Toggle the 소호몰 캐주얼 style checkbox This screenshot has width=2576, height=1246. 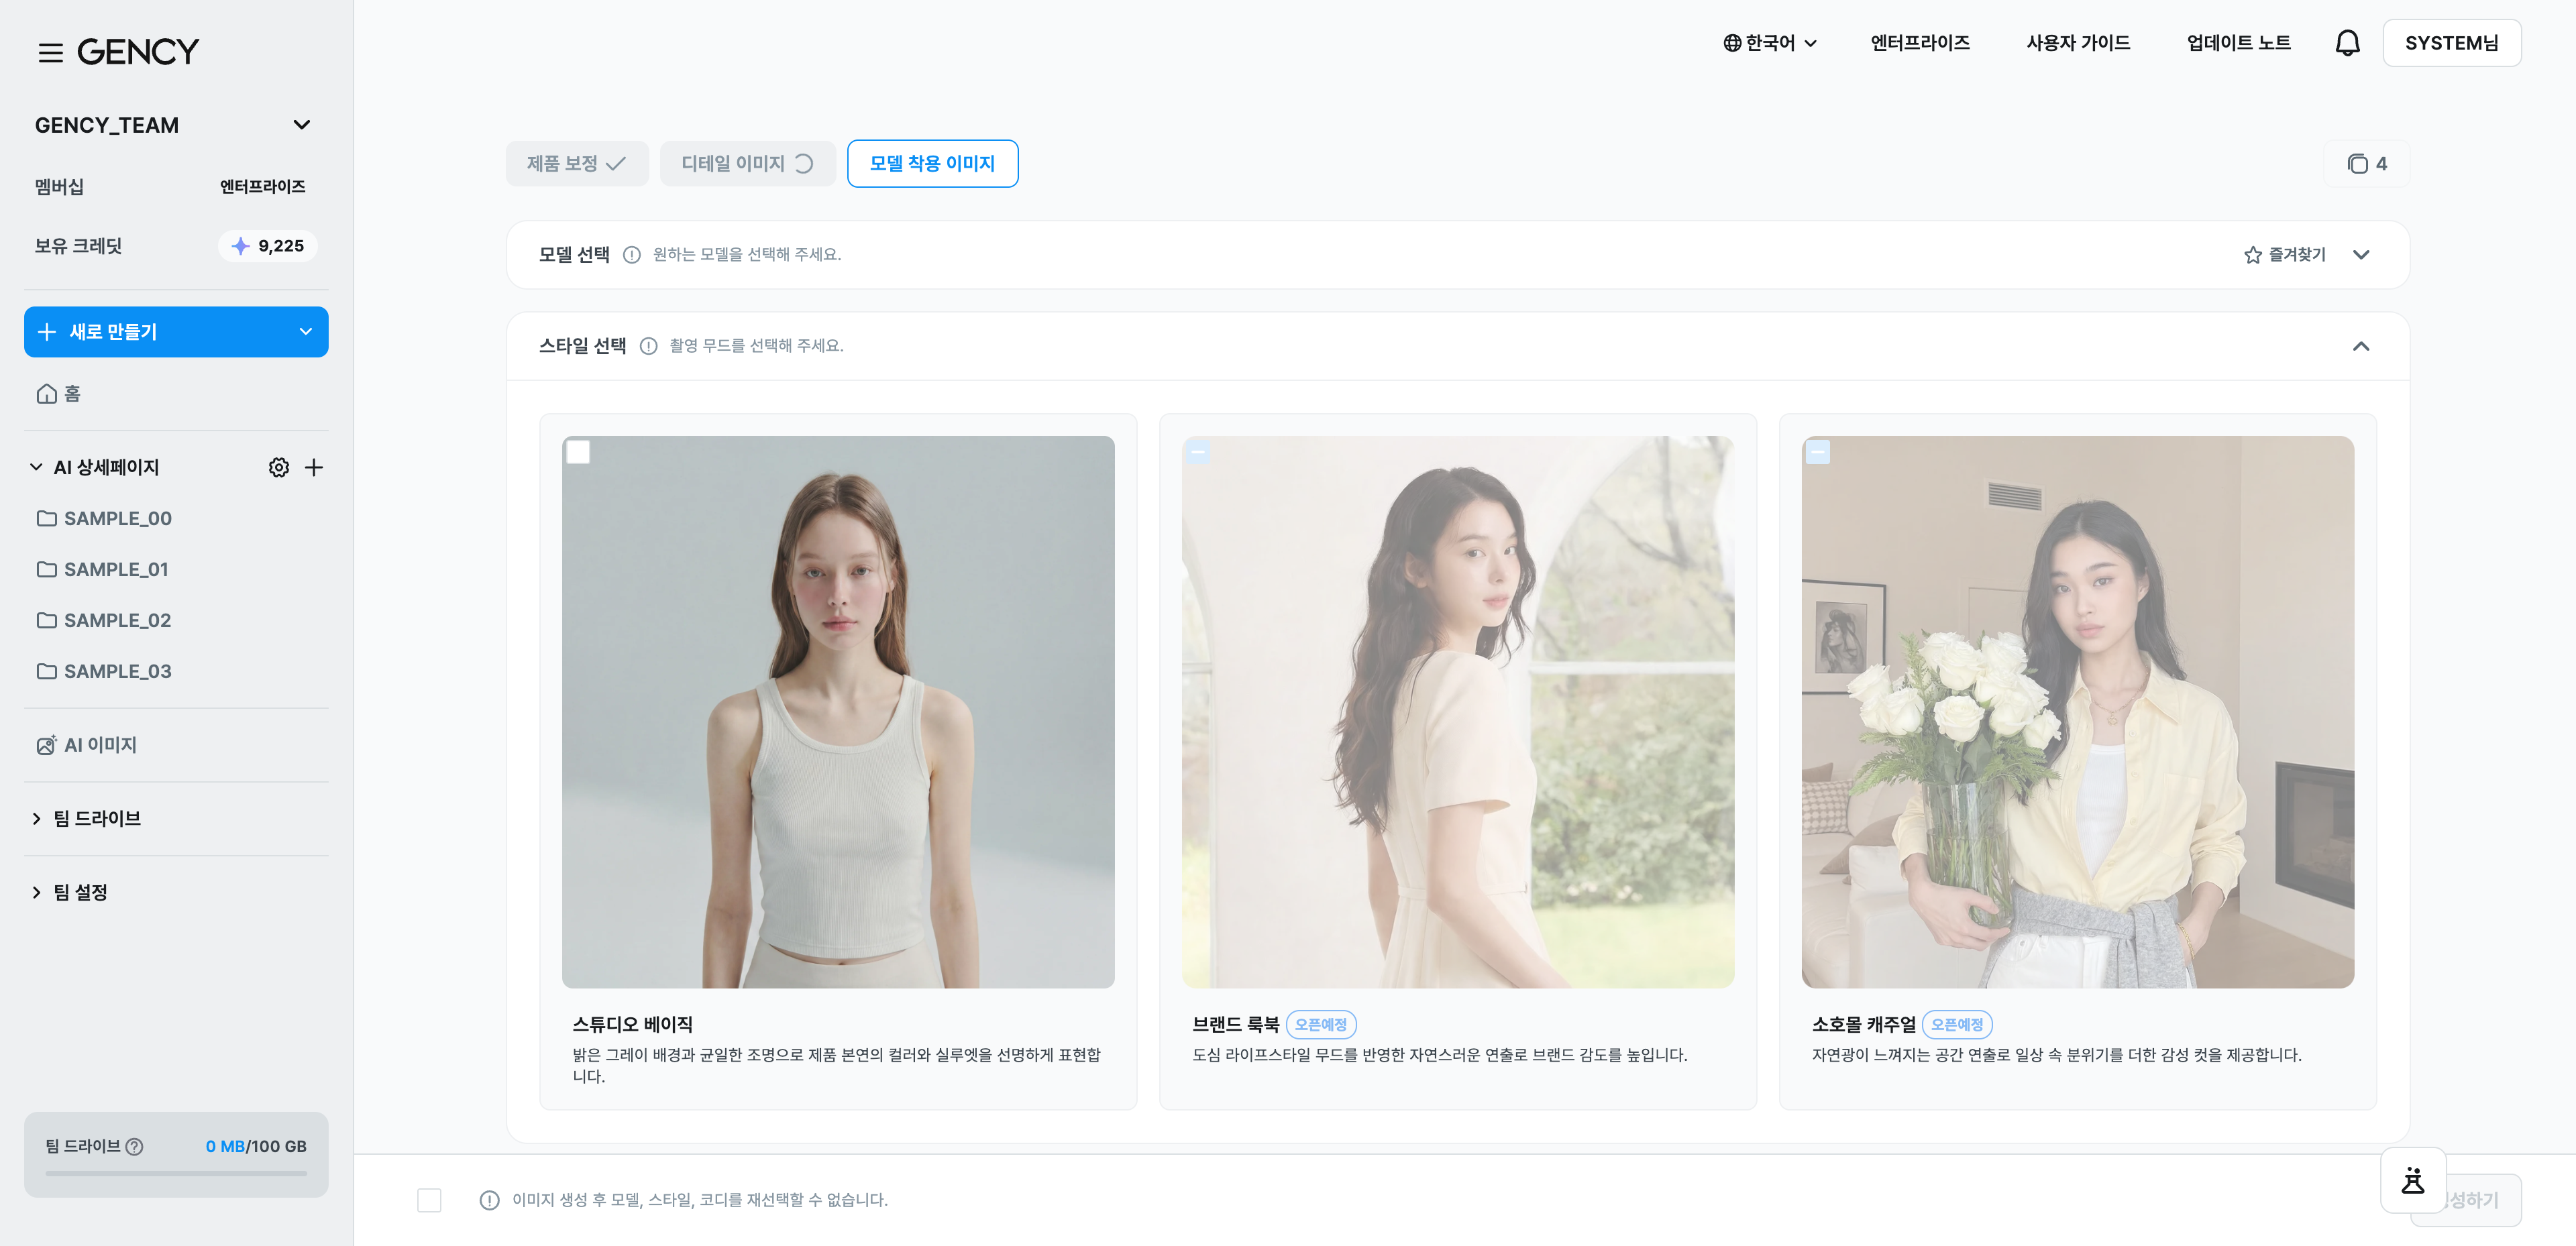click(1818, 452)
